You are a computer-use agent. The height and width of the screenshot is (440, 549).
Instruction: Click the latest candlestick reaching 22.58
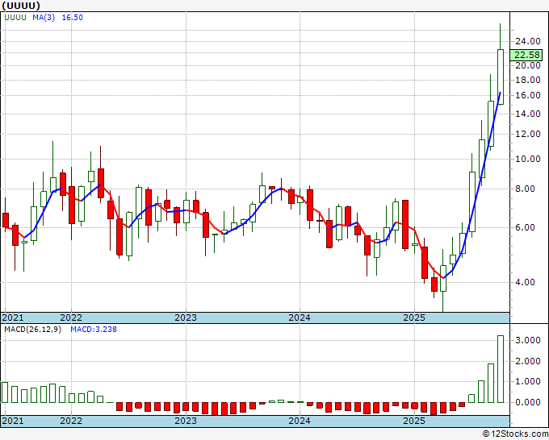(x=501, y=77)
